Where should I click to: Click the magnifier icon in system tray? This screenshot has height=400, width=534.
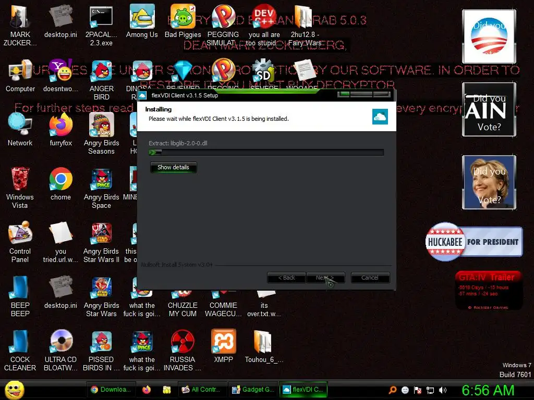(393, 390)
